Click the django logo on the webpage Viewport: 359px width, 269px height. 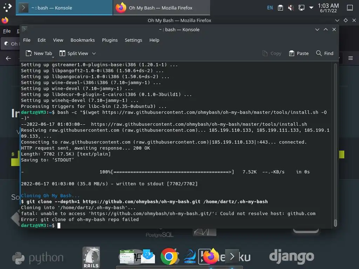coord(291,257)
